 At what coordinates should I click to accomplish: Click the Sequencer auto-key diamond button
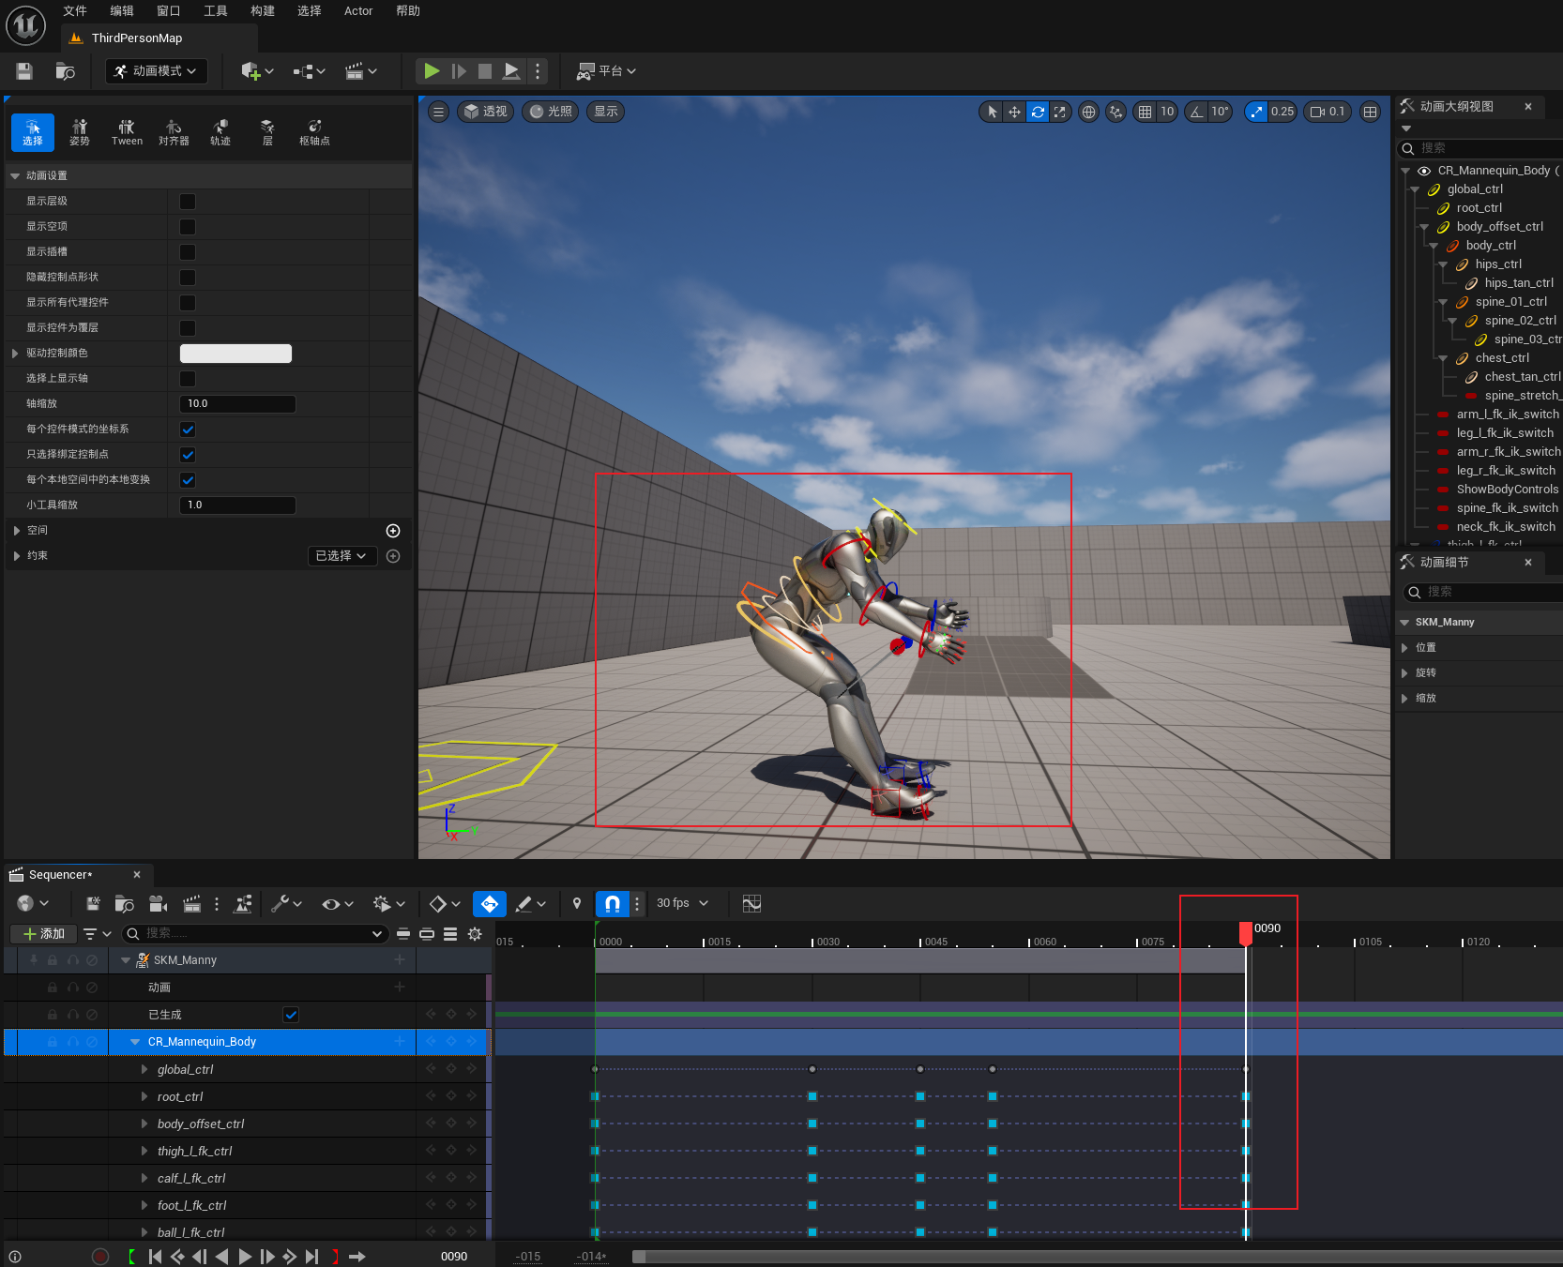490,904
